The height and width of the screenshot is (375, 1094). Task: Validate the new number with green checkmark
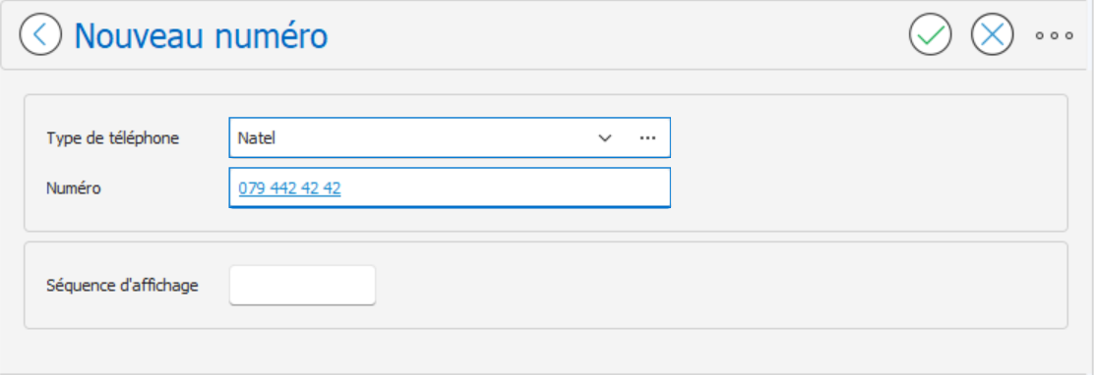[930, 34]
